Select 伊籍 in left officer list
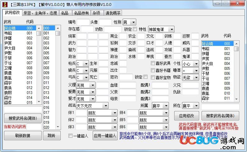Image resolution: width=247 pixels, height=152 pixels. click(20, 38)
